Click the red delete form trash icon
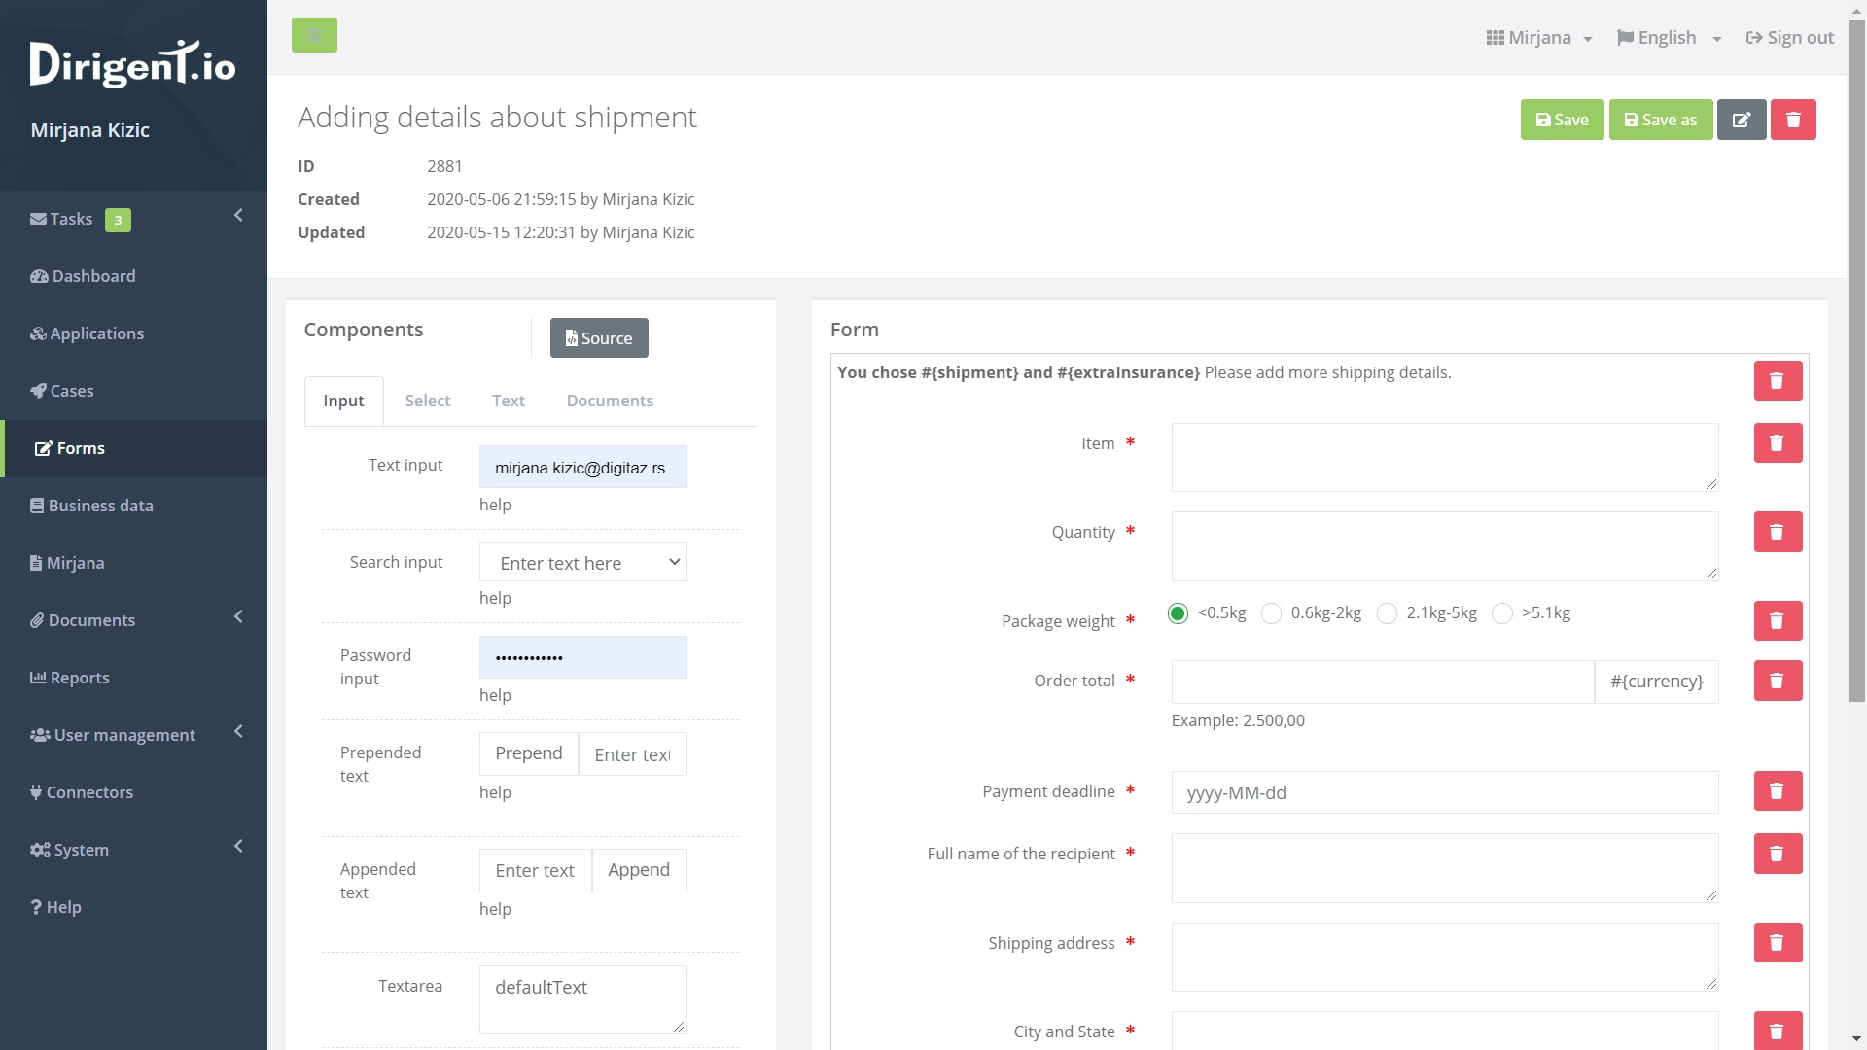The image size is (1867, 1050). [1793, 120]
